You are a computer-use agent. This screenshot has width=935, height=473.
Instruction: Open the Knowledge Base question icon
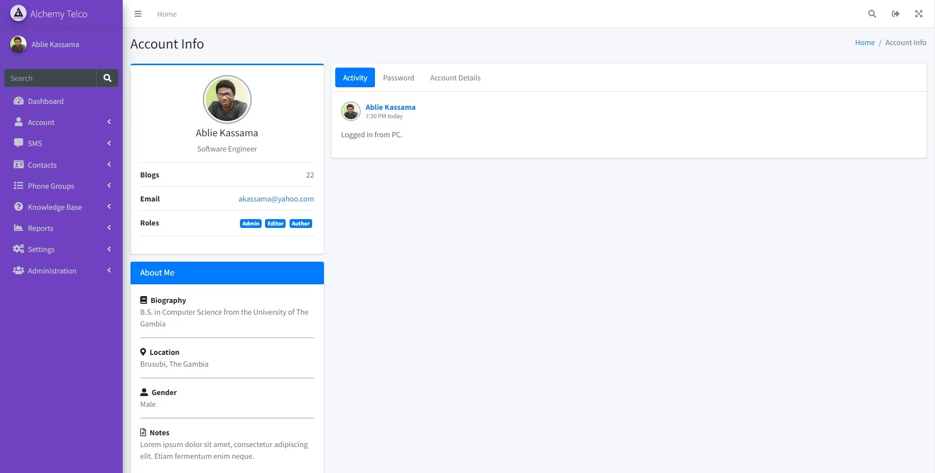[x=18, y=207]
